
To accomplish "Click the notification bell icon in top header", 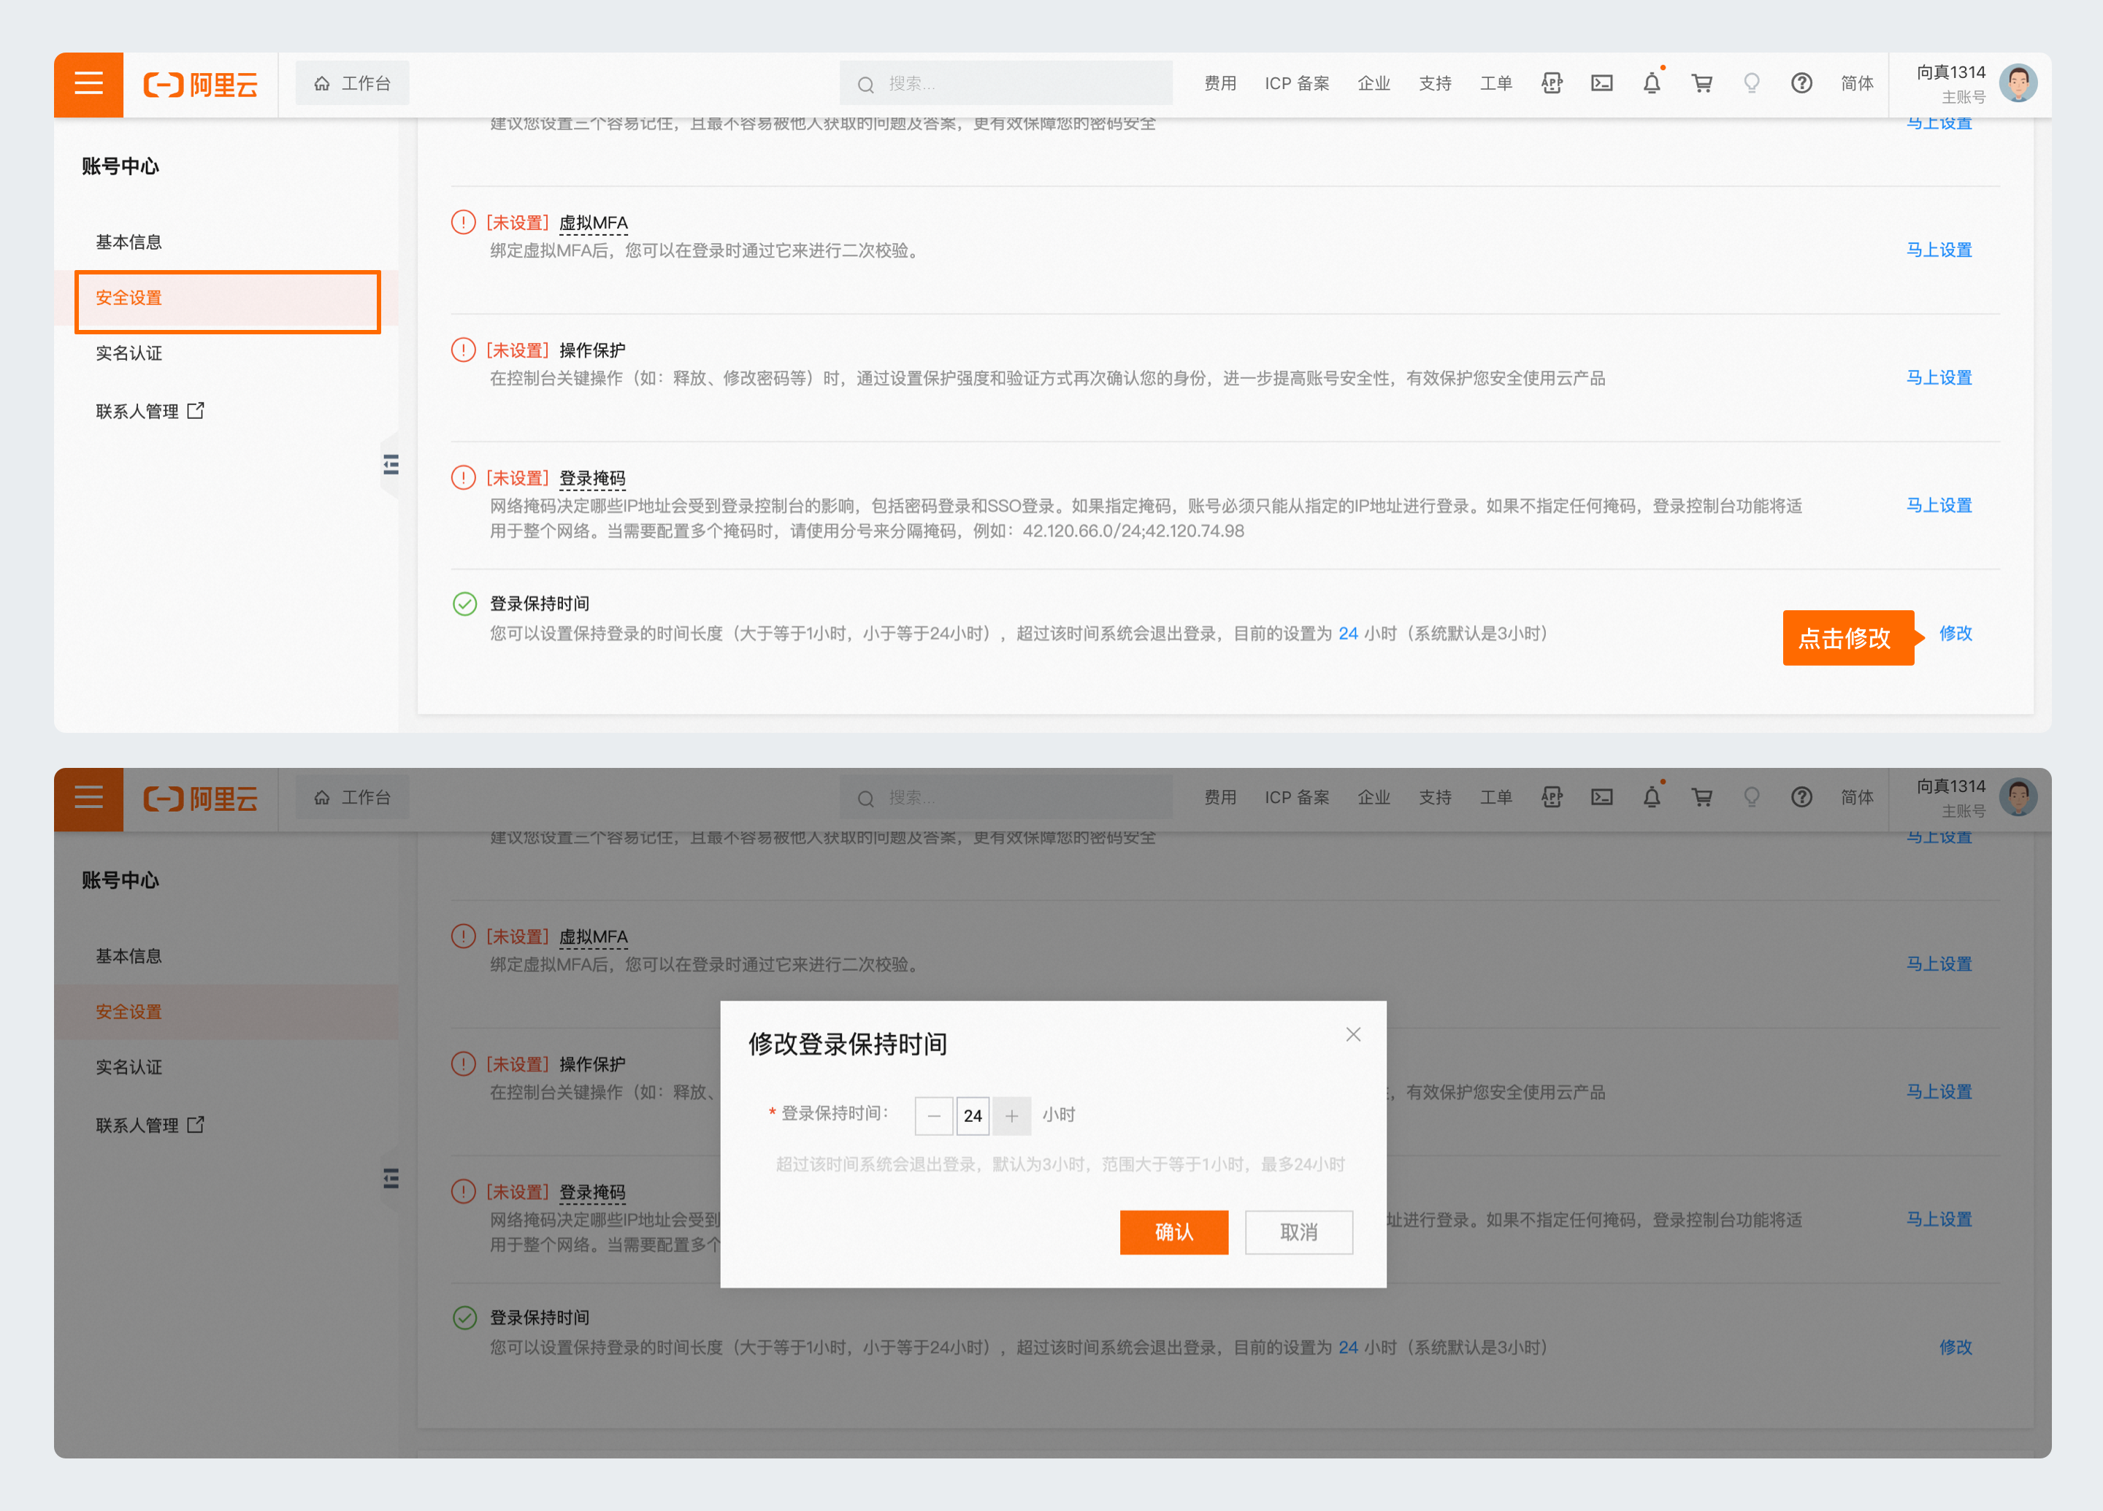I will (1652, 83).
